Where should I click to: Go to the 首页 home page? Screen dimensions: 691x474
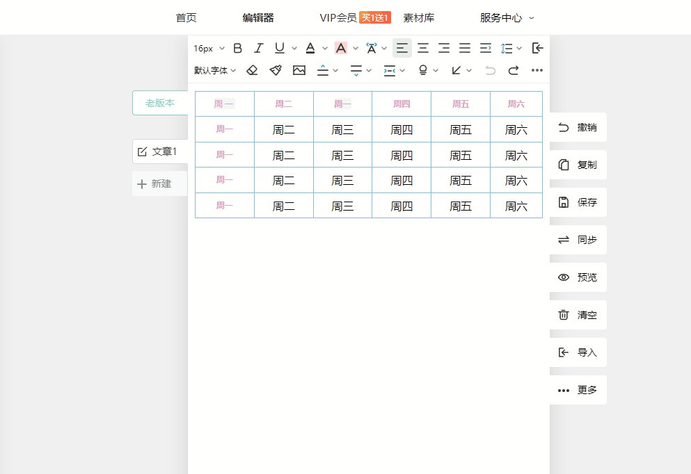point(186,17)
